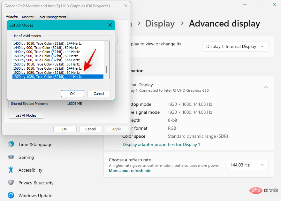
Task: Open the Gaming settings icon
Action: click(11, 157)
